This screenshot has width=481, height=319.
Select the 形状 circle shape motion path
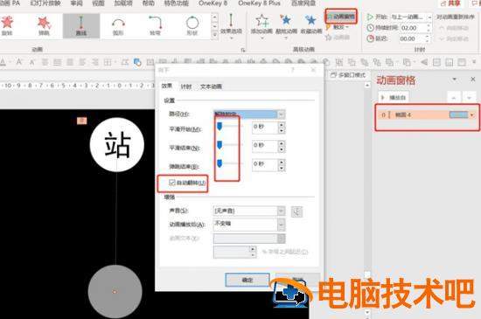(x=192, y=25)
